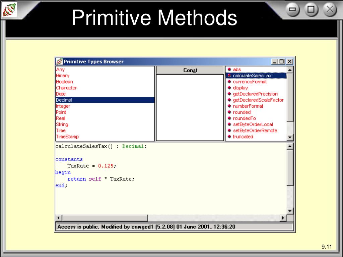Click code editor horizontal scrollbar thumb
Viewport: 343px width, 257px height.
[x=105, y=218]
